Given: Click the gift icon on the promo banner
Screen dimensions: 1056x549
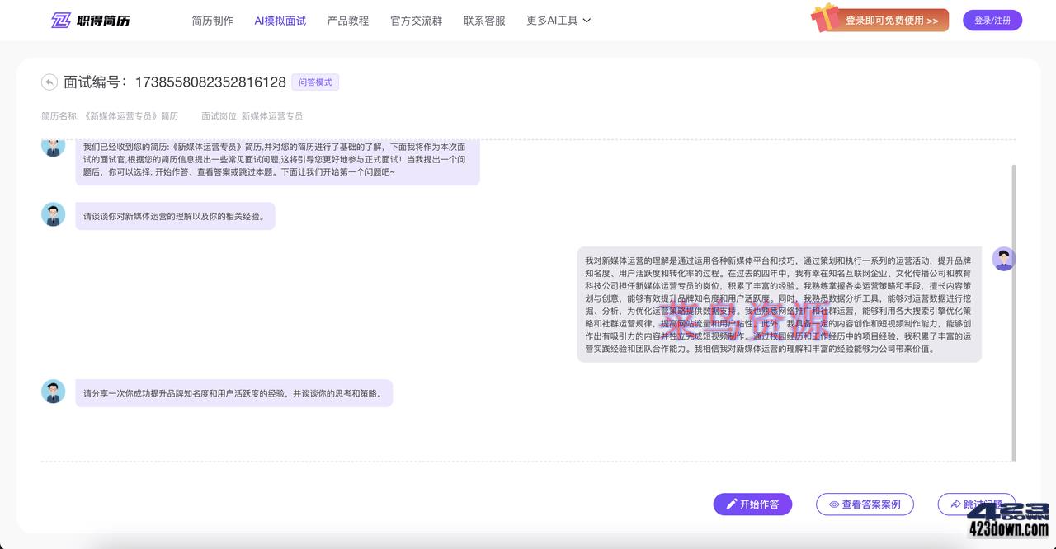Looking at the screenshot, I should pos(823,20).
